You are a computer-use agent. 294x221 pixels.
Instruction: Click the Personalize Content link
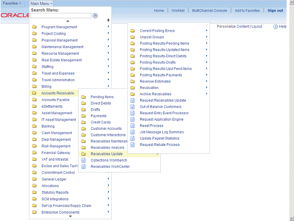[232, 27]
